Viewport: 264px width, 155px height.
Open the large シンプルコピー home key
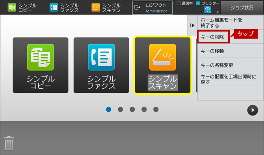pyautogui.click(x=41, y=65)
